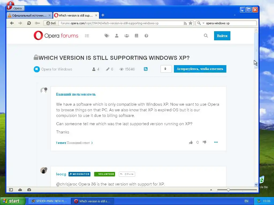The height and width of the screenshot is (205, 274).
Task: Click leocg's avatar picture
Action: click(44, 170)
